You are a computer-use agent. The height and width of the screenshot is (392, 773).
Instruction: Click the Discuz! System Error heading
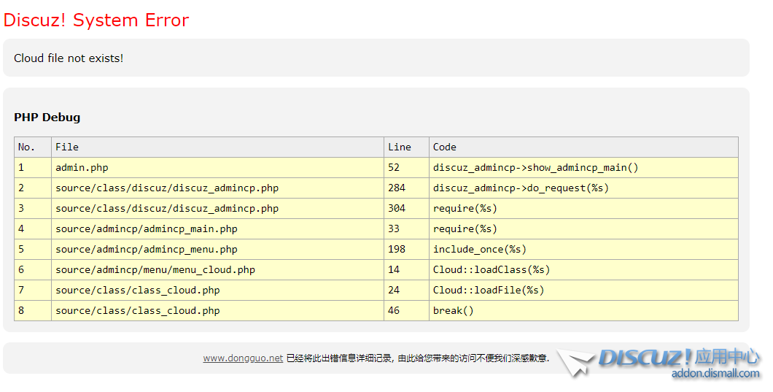[96, 20]
